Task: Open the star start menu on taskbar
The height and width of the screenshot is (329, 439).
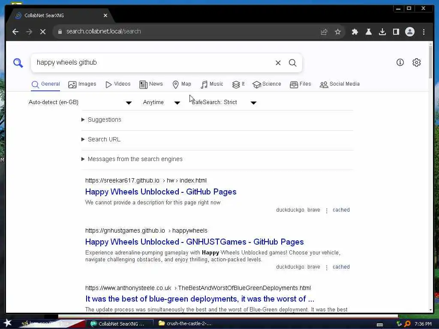Action: click(8, 323)
